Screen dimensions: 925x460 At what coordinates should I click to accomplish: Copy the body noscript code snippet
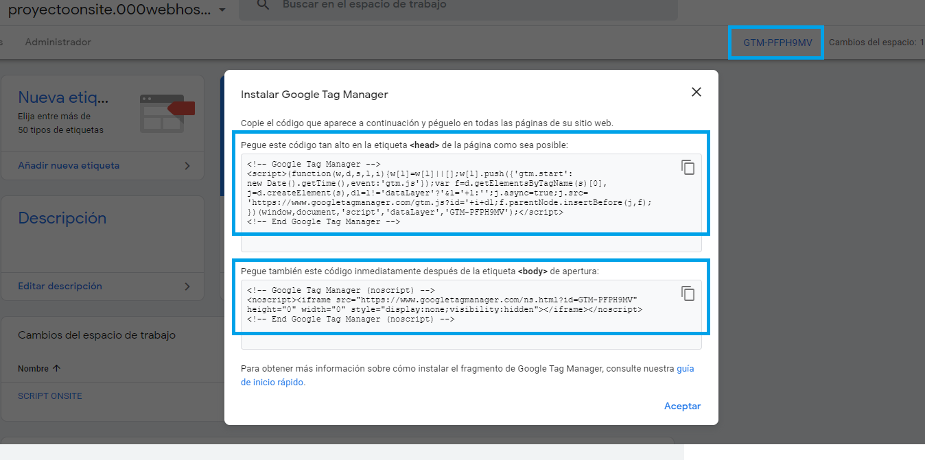(x=688, y=293)
